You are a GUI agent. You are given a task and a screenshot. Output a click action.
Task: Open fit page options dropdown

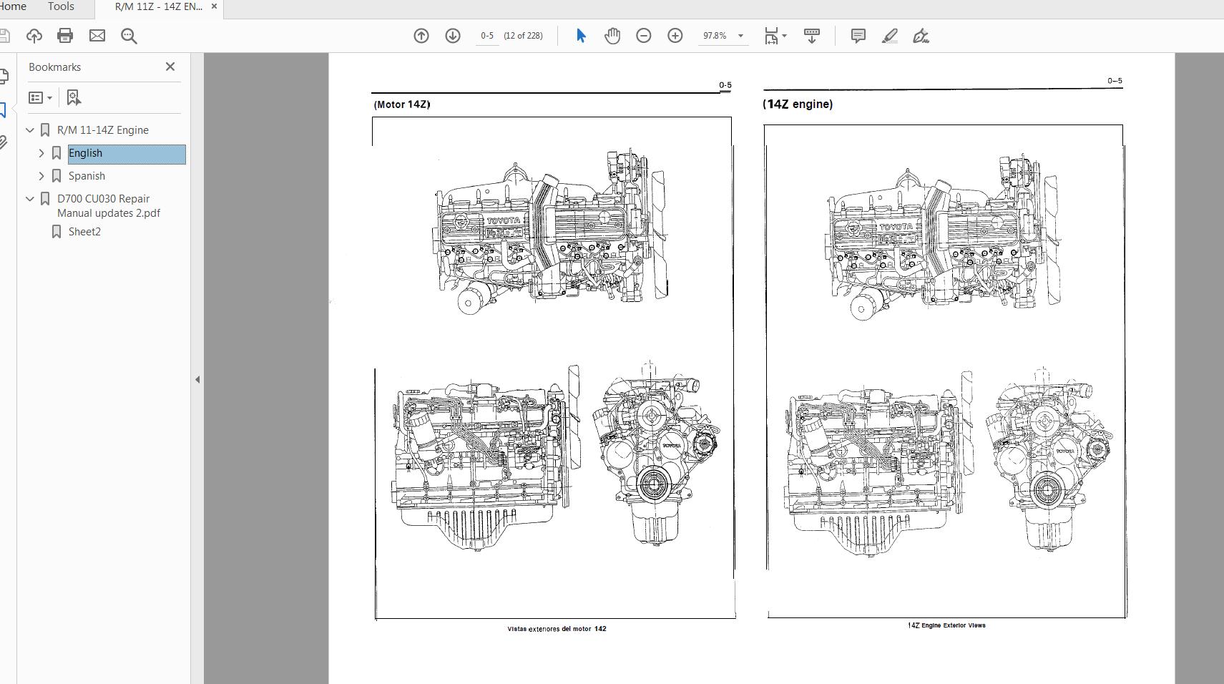[775, 36]
